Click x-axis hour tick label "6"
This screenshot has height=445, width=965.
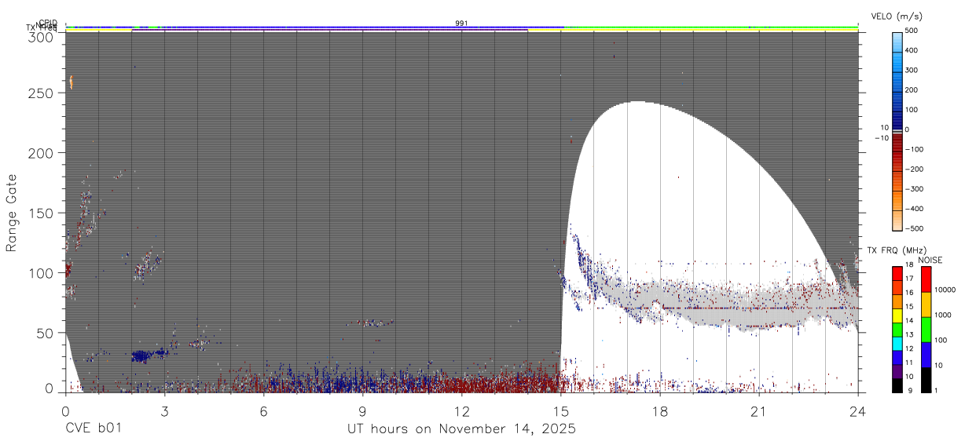[263, 411]
